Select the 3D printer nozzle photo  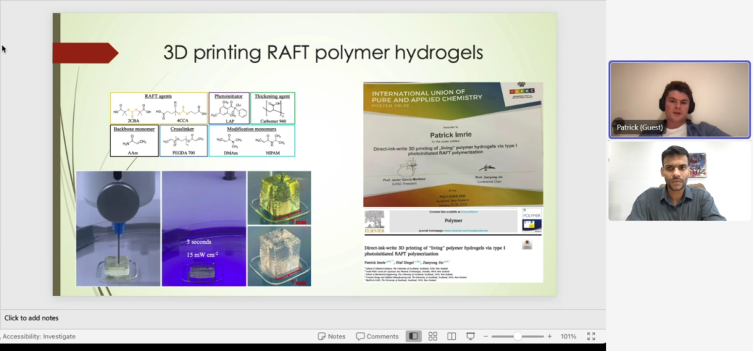click(118, 228)
